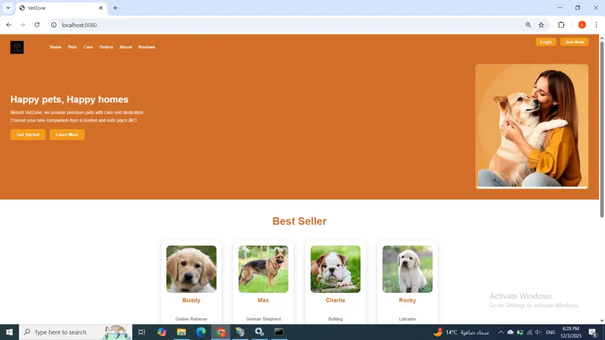Select the Rocky labrador photo
This screenshot has width=605, height=340.
coord(407,269)
